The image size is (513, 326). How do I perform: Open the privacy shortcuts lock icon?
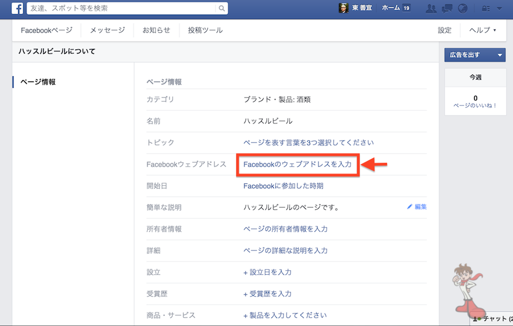[486, 9]
